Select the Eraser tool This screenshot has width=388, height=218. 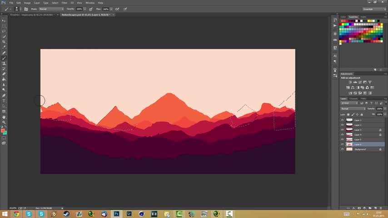coord(4,74)
